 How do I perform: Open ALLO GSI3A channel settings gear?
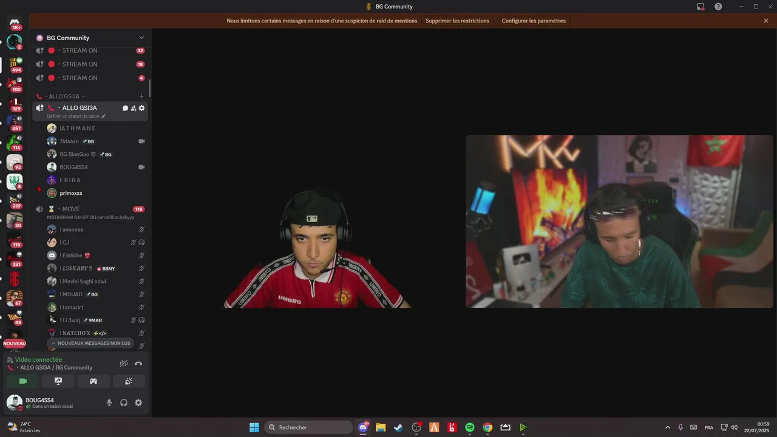(x=142, y=108)
